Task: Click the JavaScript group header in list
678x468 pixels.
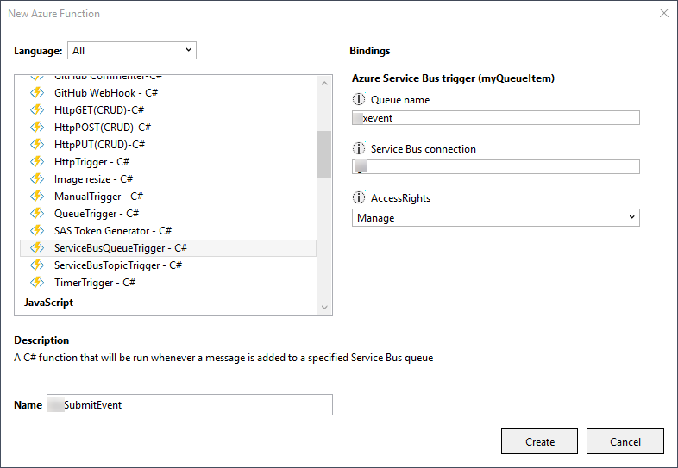Action: (48, 302)
